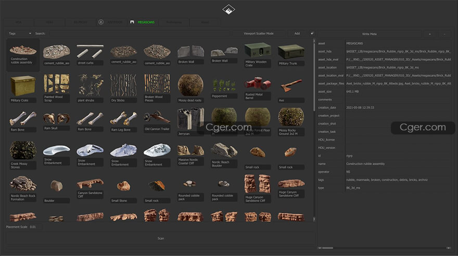Screen dimensions: 458x256
Task: Click the minus button beside Write Meta
Action: (x=444, y=34)
